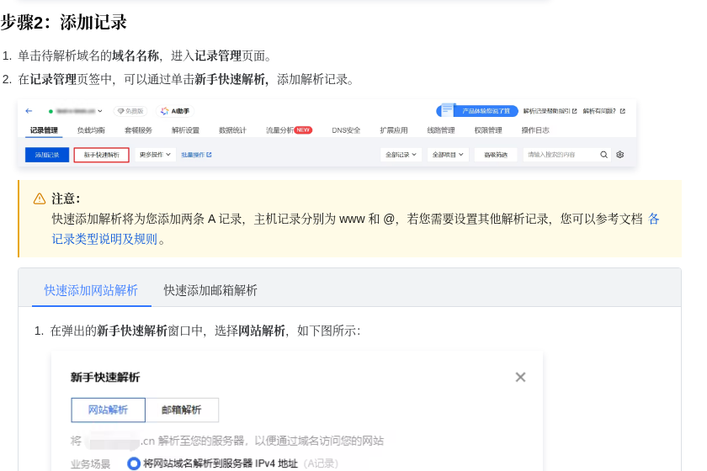
Task: Click the blue 添加记录 button
Action: pos(47,155)
